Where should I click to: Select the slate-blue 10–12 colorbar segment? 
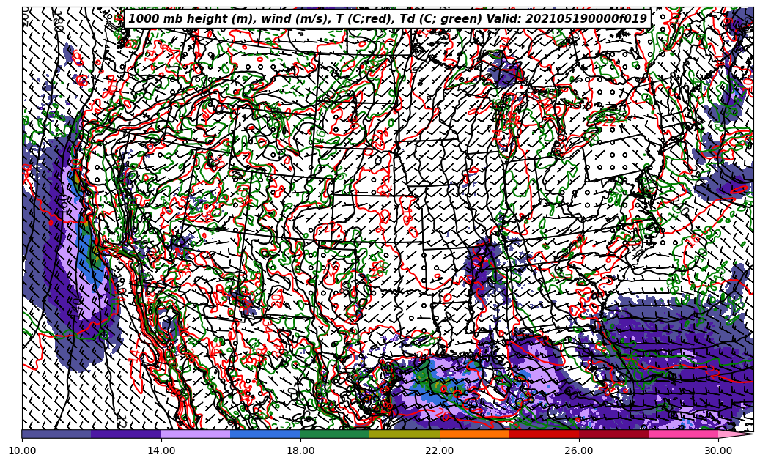[x=56, y=434]
